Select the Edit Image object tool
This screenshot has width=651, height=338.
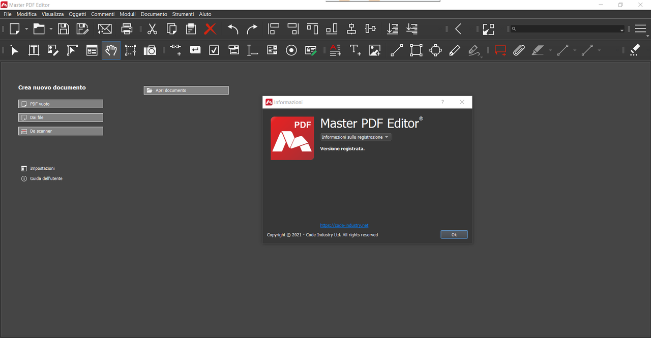[x=53, y=50]
